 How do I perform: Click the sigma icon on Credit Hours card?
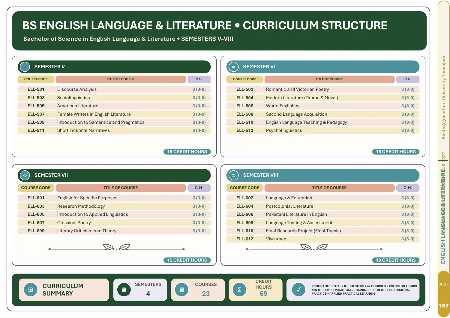(x=239, y=290)
